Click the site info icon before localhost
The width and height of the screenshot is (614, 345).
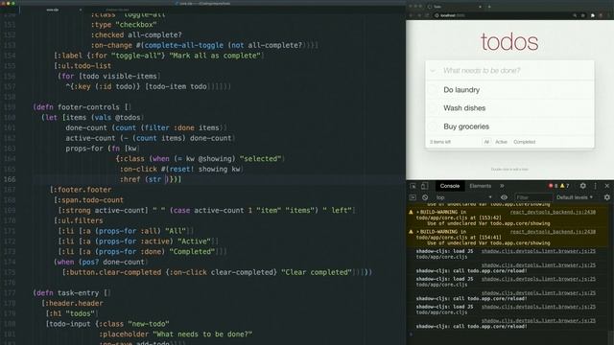[437, 15]
